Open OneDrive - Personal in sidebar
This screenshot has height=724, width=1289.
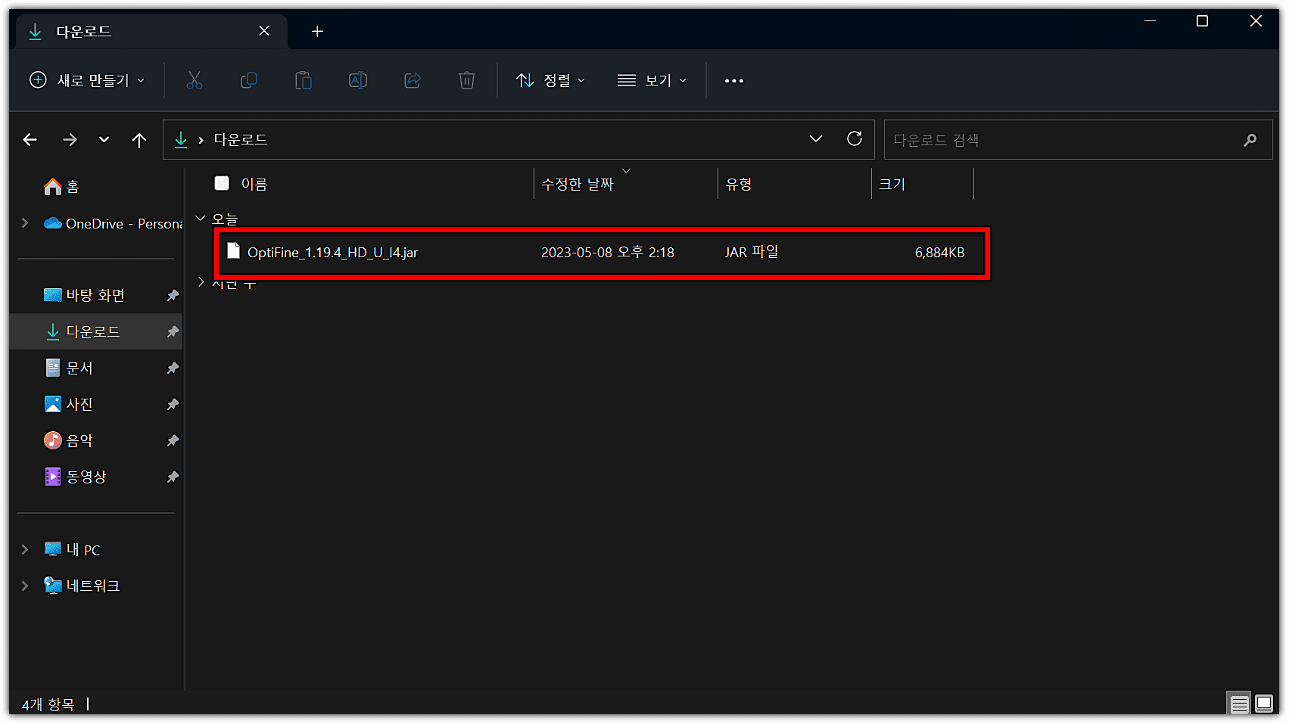(114, 223)
